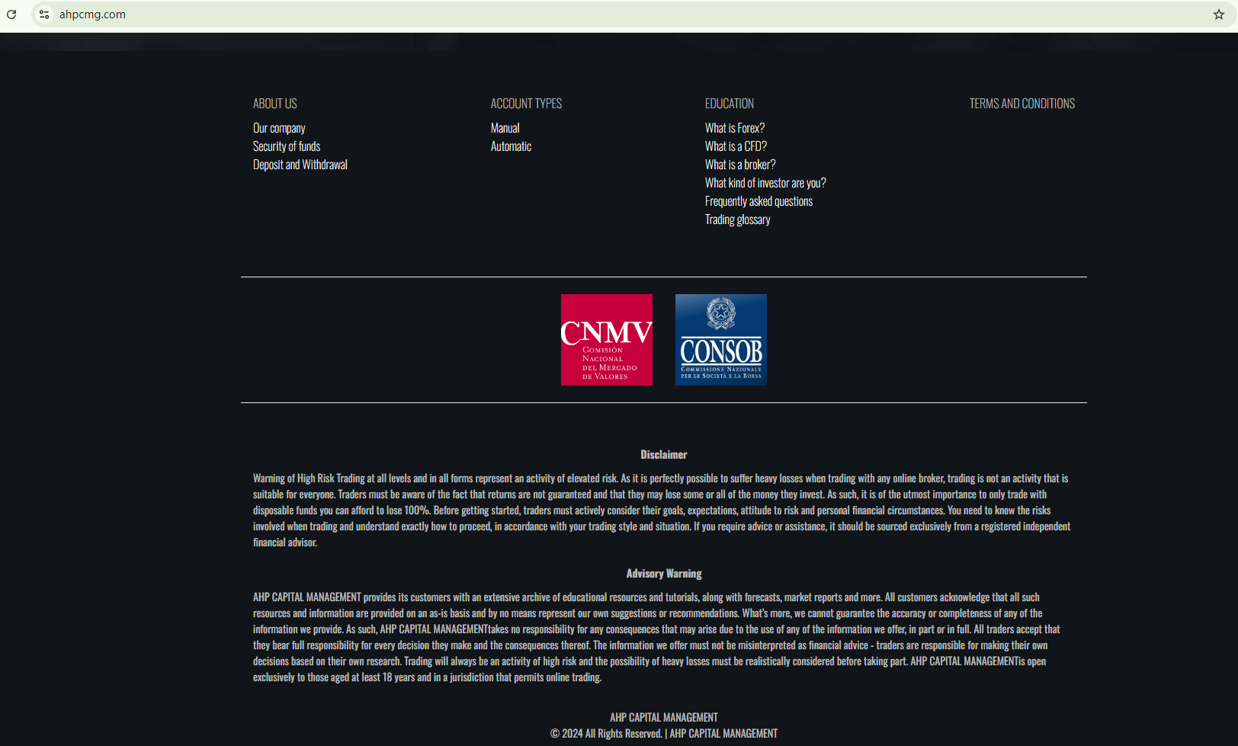Open Frequently asked questions
This screenshot has height=746, width=1238.
[x=759, y=201]
